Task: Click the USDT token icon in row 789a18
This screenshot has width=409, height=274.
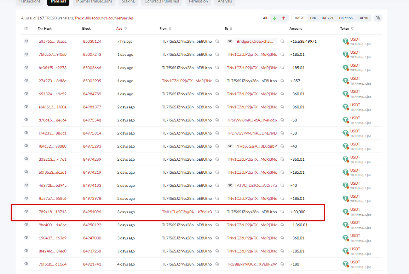Action: pyautogui.click(x=346, y=212)
